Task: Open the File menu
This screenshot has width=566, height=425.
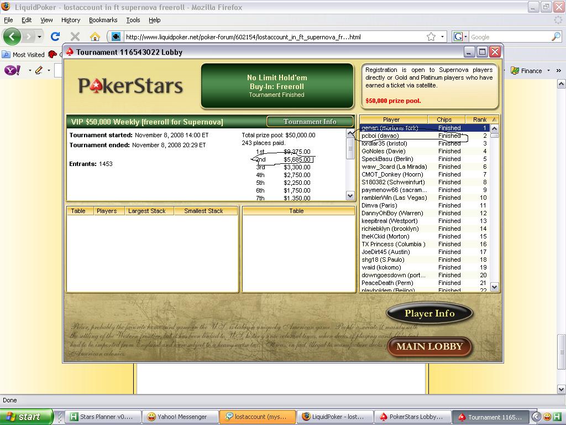Action: click(8, 20)
